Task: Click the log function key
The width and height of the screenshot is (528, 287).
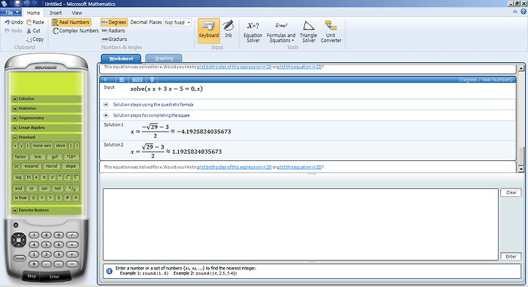Action: point(18,177)
